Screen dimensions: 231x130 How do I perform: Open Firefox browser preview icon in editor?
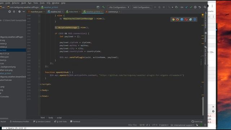point(178,19)
